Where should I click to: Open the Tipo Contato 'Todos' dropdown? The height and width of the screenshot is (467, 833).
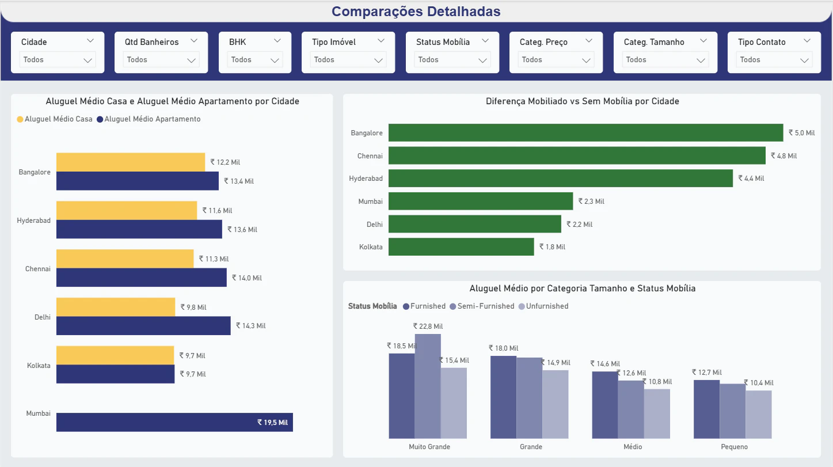pos(774,60)
